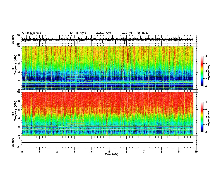Click the ch.3 flat black trace line

click(x=108, y=142)
